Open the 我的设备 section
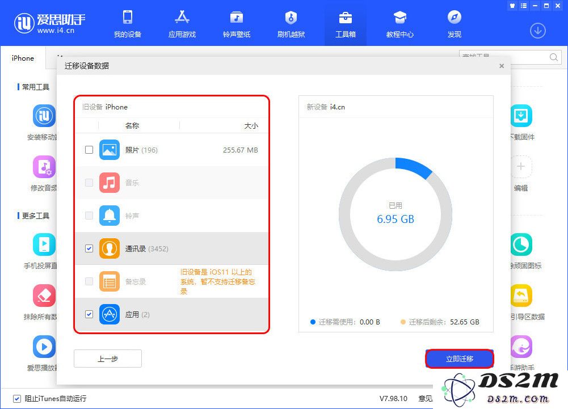 click(128, 24)
